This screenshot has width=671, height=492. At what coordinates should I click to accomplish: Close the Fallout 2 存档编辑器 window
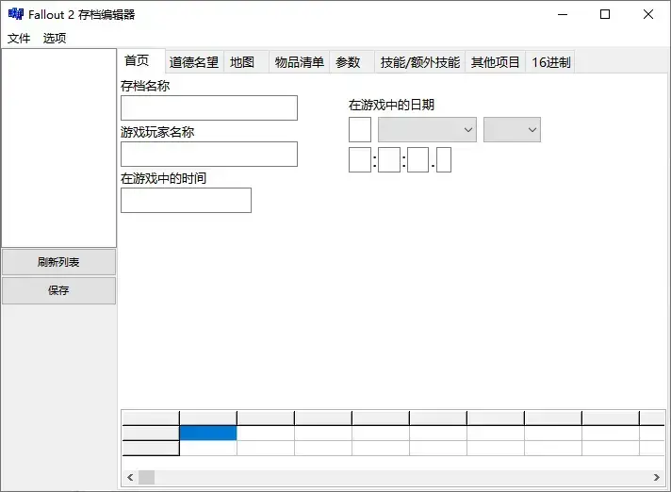647,14
